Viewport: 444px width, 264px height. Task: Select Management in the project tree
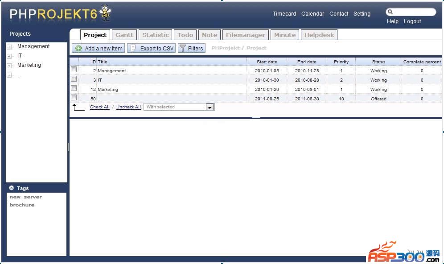click(x=33, y=46)
